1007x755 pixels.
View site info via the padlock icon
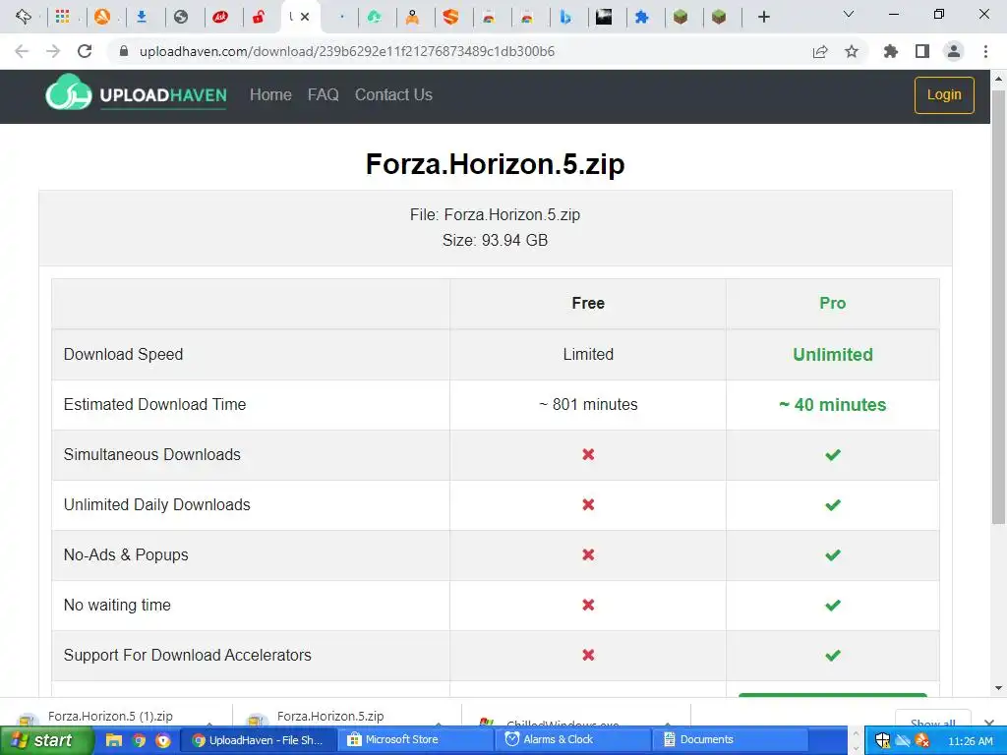(125, 51)
